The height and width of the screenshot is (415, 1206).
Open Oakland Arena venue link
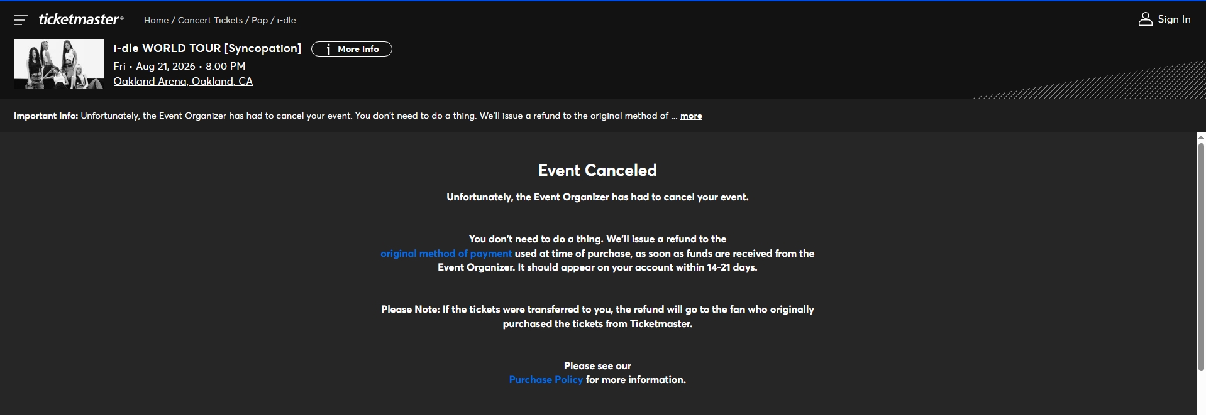tap(183, 81)
